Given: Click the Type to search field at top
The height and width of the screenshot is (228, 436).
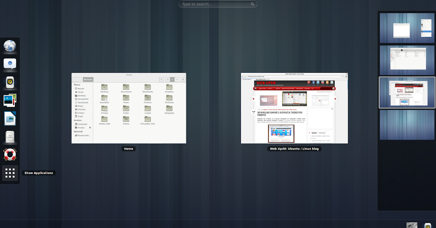Looking at the screenshot, I should (218, 4).
